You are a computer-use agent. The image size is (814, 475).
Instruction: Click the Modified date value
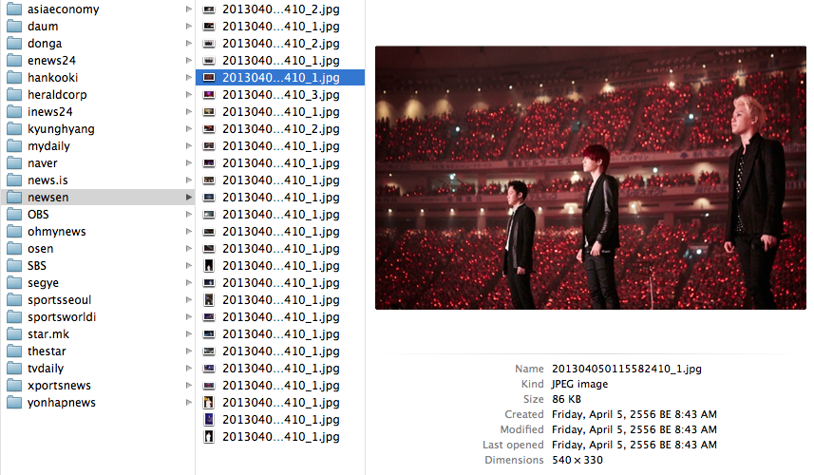(x=634, y=429)
